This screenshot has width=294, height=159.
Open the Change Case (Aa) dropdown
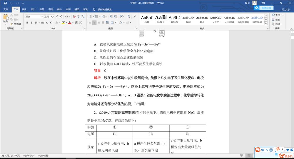(67, 17)
